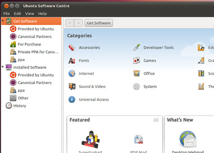Open the Office category label
The width and height of the screenshot is (214, 153).
tap(149, 74)
